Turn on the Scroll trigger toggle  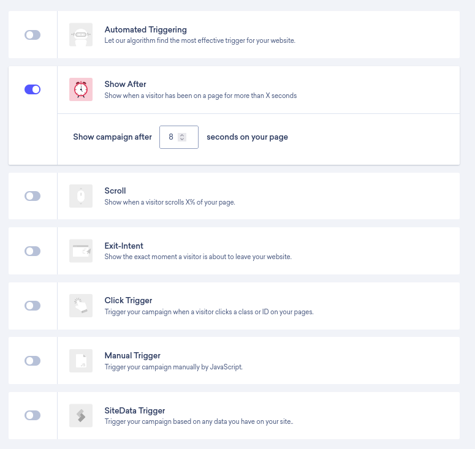[x=32, y=196]
